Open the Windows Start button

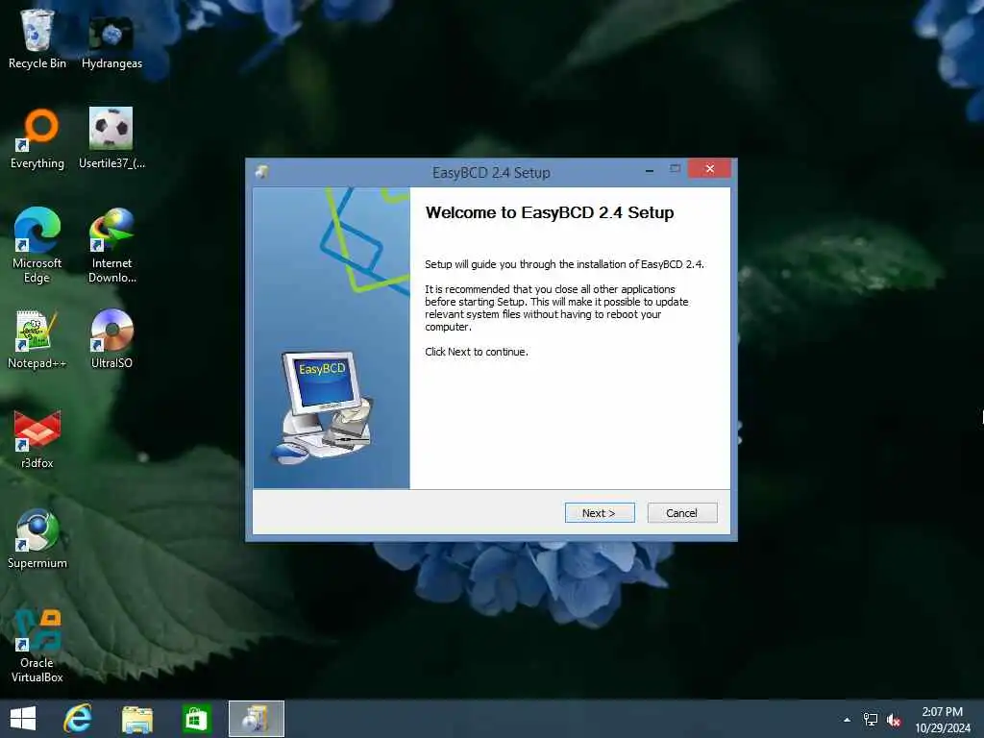pyautogui.click(x=23, y=719)
